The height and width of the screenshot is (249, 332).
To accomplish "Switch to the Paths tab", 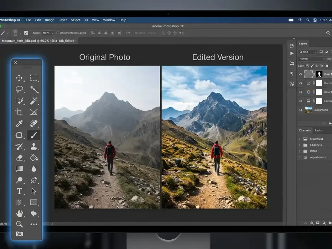I will pos(318,130).
